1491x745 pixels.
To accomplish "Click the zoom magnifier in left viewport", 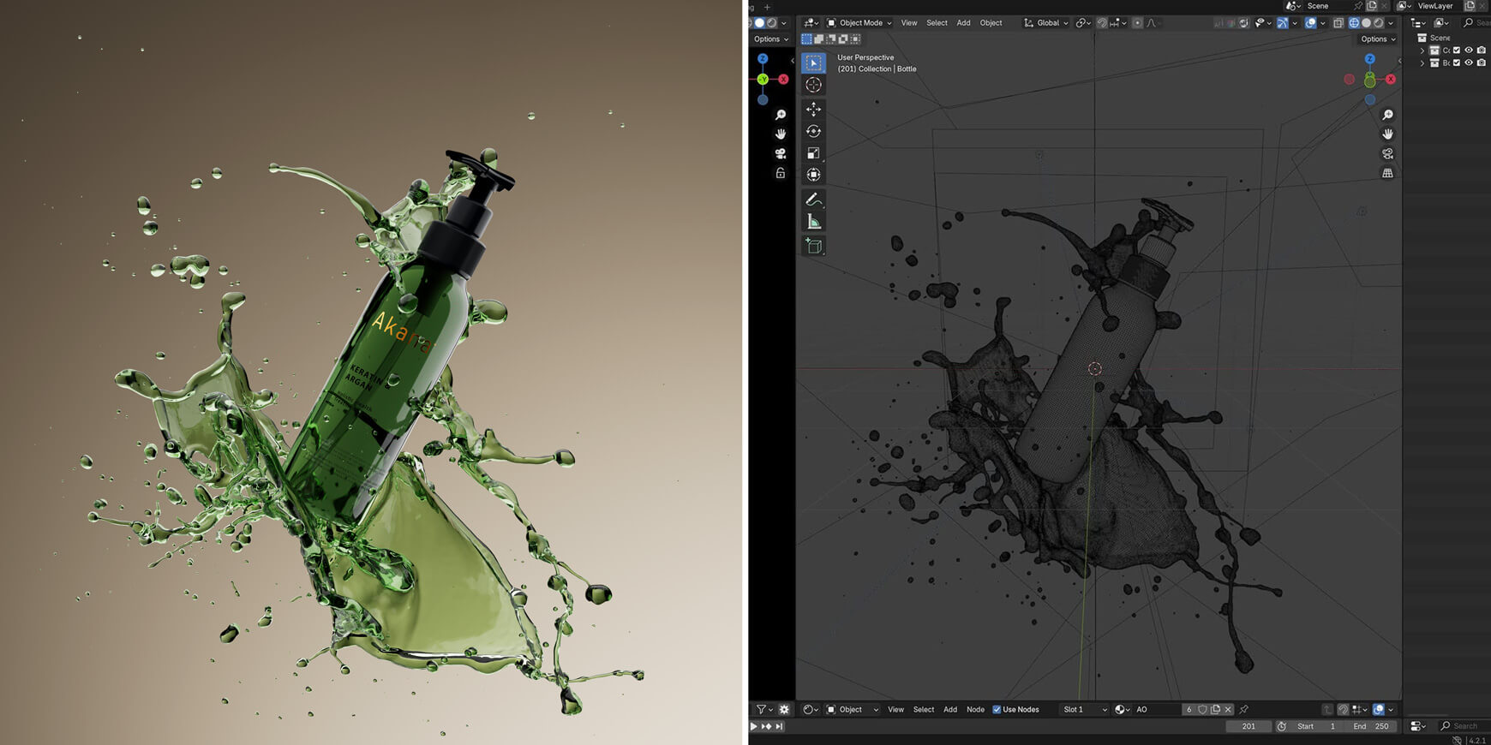I will click(x=780, y=115).
